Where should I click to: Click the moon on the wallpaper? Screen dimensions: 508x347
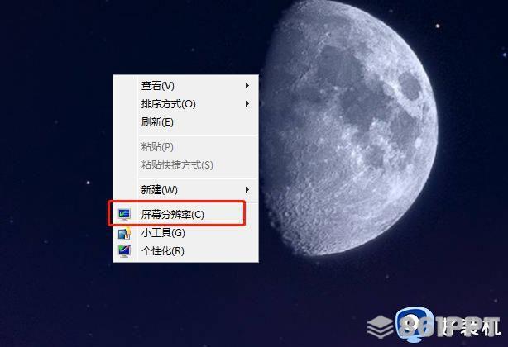pyautogui.click(x=350, y=128)
